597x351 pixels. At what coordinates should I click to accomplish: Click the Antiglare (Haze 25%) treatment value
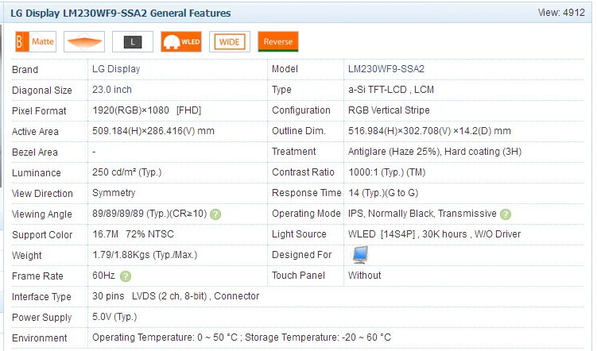(435, 152)
